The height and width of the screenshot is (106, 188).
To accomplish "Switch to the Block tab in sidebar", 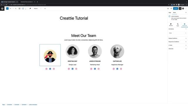I will click(x=174, y=12).
